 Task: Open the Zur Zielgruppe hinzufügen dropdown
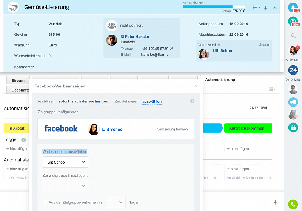66,186
